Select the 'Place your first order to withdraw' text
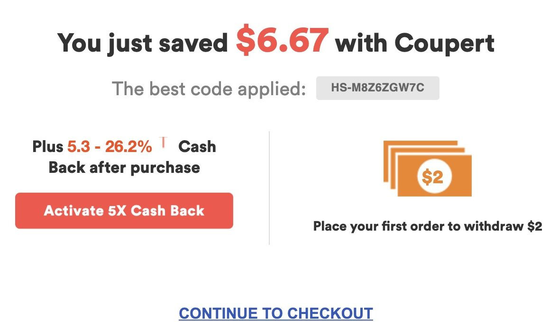 coord(418,226)
